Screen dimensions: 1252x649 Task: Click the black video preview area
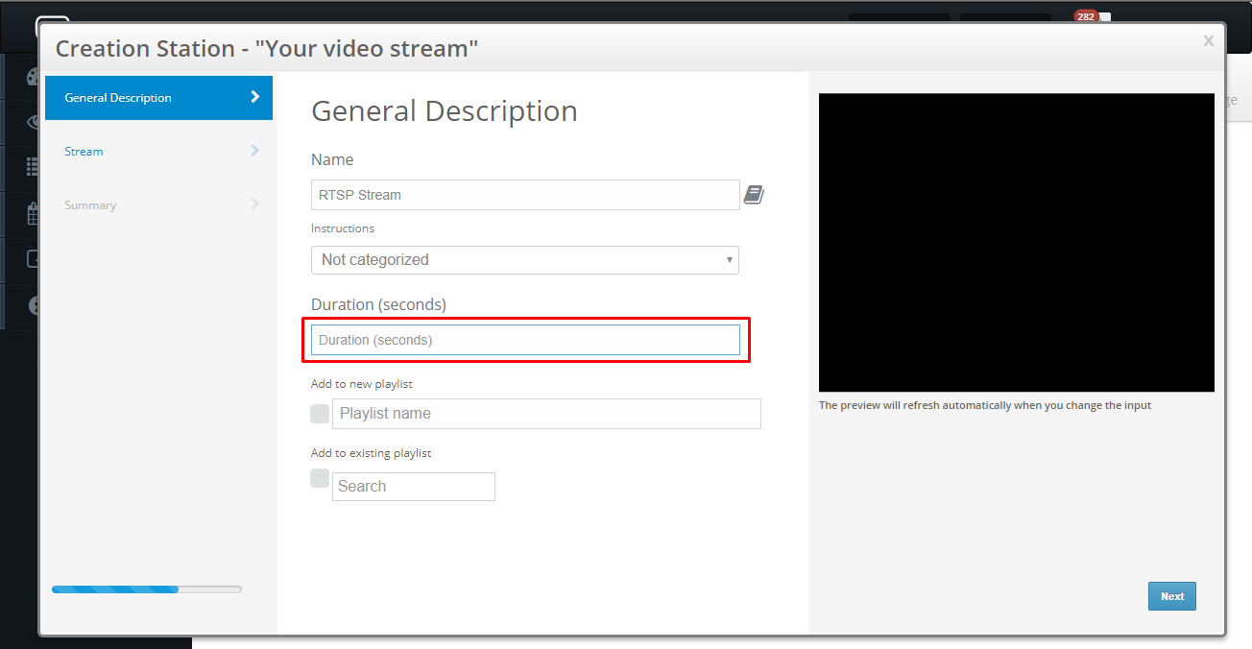tap(1016, 242)
